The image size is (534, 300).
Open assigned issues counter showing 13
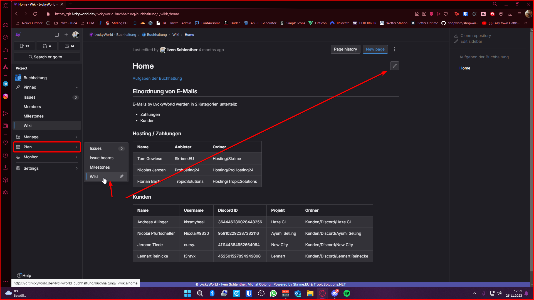(x=24, y=46)
